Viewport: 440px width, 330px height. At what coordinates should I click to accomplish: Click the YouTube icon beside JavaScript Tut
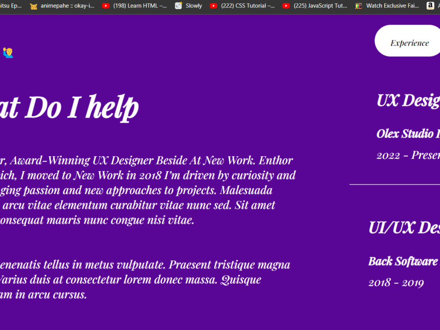coord(286,6)
